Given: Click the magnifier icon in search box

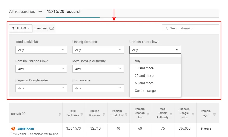Looking at the screenshot, I should point(166,28).
